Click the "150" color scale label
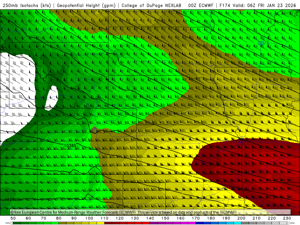Viewport: 300px width, 225px height. point(165,218)
